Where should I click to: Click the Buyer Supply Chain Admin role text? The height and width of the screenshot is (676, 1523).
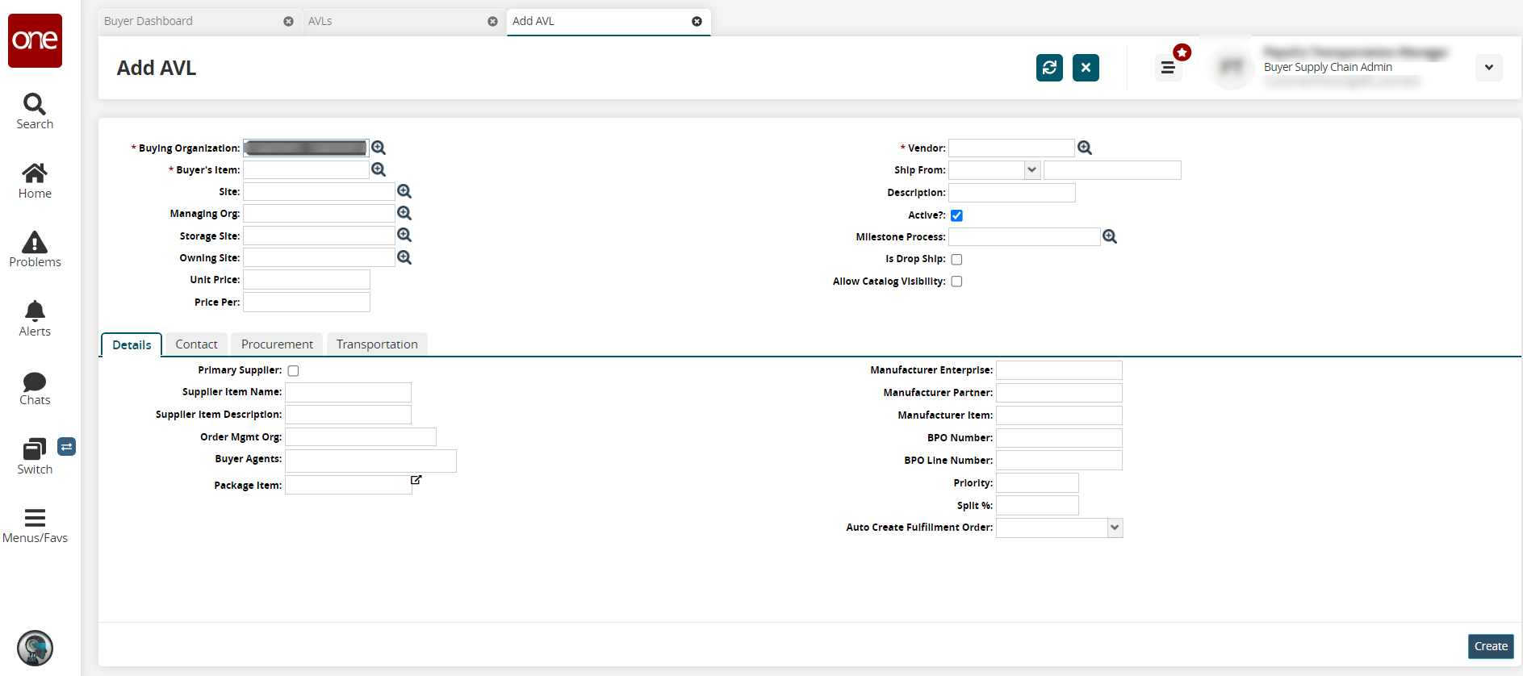tap(1328, 67)
